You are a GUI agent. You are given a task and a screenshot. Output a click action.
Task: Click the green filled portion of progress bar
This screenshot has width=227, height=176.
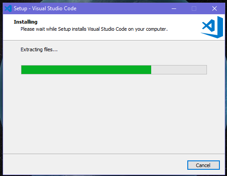pyautogui.click(x=86, y=70)
